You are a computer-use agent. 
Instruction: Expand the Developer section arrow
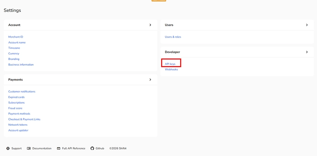click(307, 52)
